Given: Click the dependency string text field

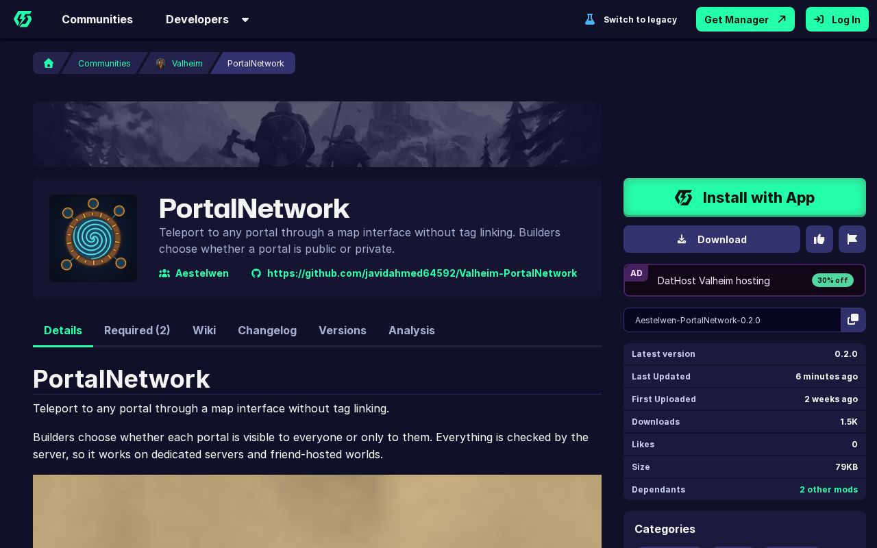Looking at the screenshot, I should click(732, 320).
